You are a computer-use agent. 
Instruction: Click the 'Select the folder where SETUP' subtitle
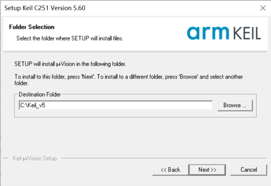[x=70, y=38]
